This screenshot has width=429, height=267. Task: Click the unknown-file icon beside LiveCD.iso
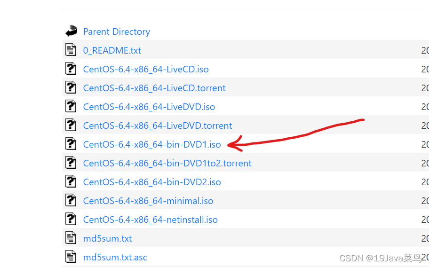[71, 69]
